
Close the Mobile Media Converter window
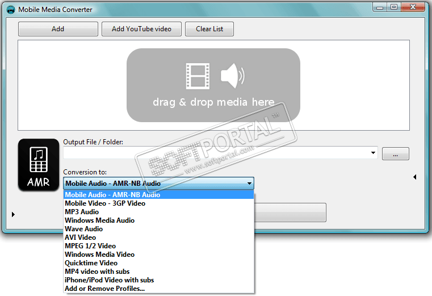point(413,7)
